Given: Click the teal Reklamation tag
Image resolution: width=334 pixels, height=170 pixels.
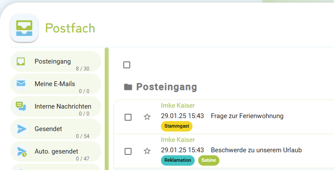Looking at the screenshot, I should click(178, 160).
